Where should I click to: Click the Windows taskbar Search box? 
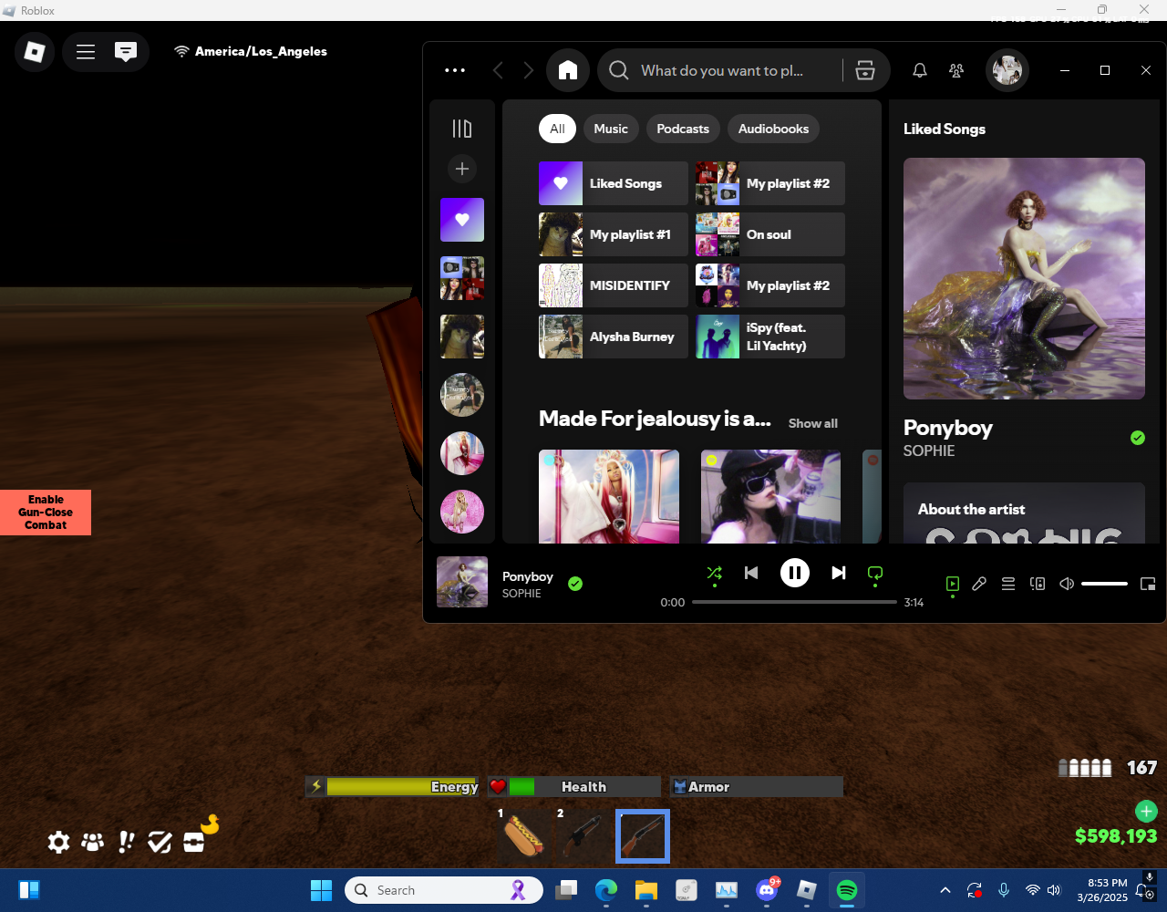coord(444,890)
